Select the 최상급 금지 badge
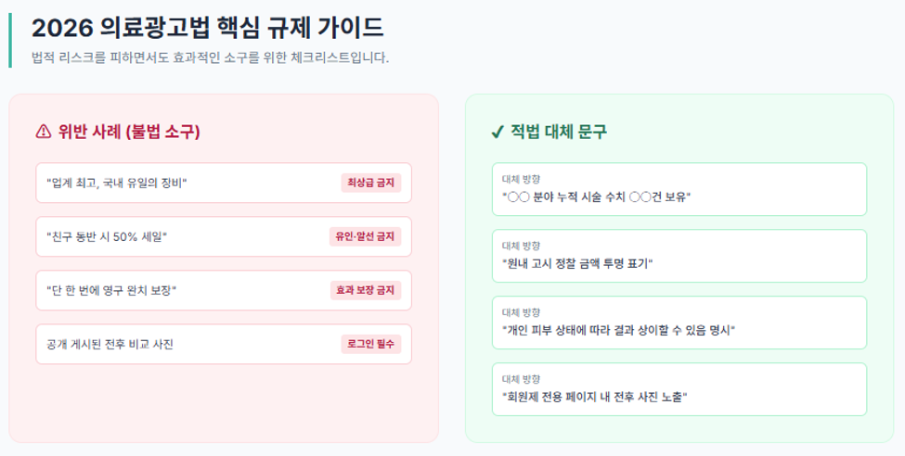This screenshot has width=905, height=456. (x=370, y=183)
